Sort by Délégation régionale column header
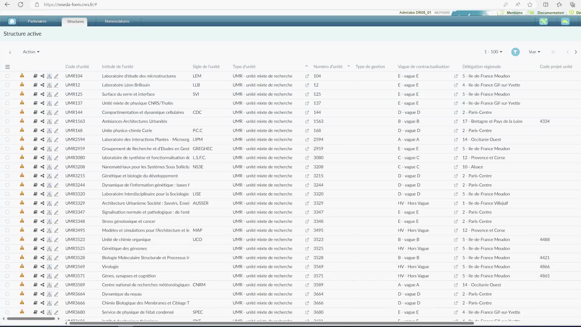Image resolution: width=581 pixels, height=327 pixels. [x=481, y=67]
